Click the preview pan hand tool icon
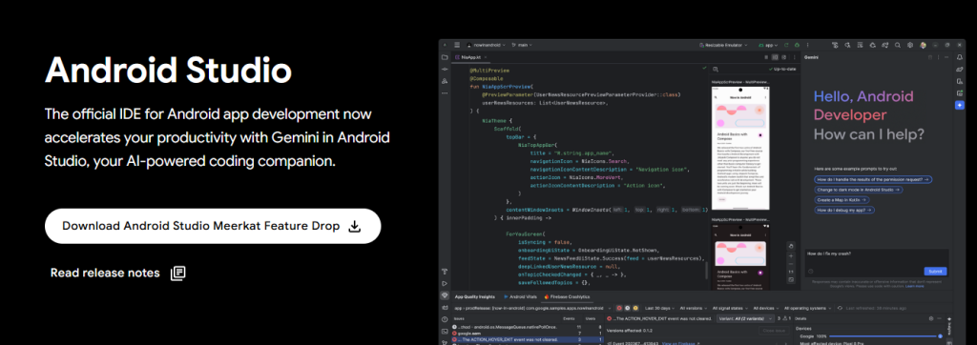The width and height of the screenshot is (977, 345). 791,246
